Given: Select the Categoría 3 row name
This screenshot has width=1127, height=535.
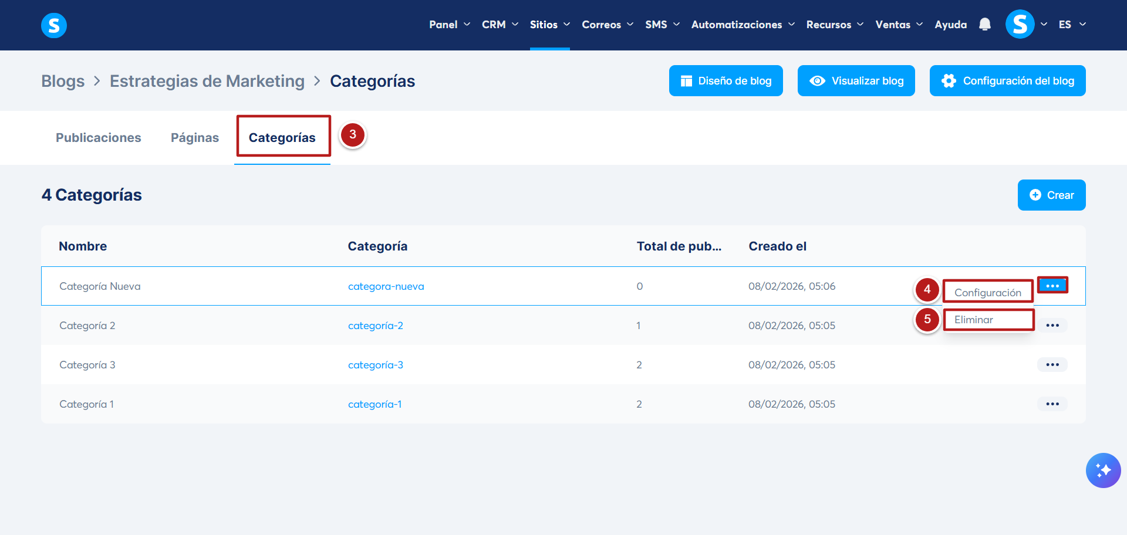Looking at the screenshot, I should (87, 365).
